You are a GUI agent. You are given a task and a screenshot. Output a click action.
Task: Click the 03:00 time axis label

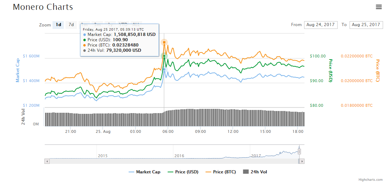tap(136, 131)
